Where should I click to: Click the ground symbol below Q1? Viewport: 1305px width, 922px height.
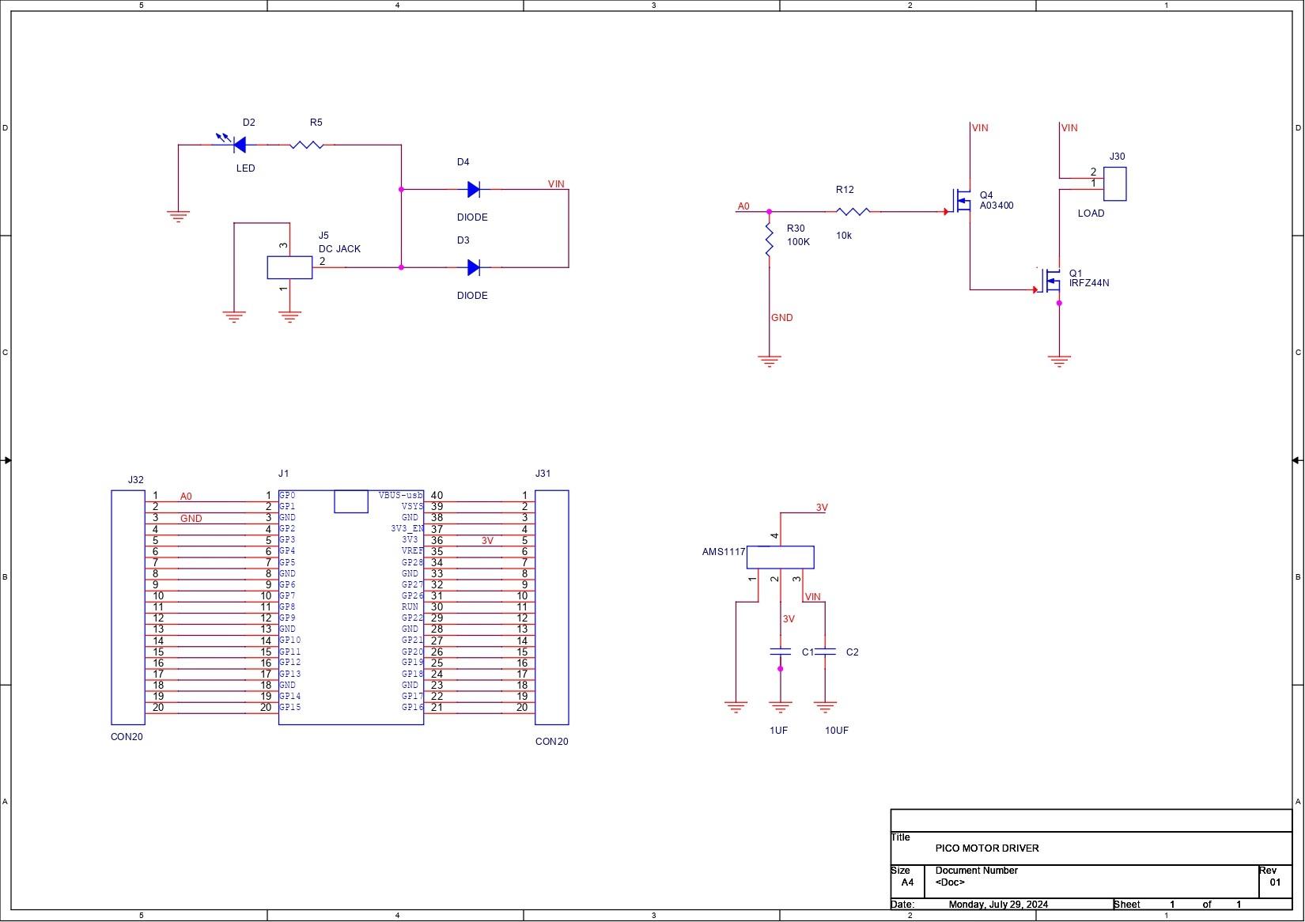(1059, 362)
